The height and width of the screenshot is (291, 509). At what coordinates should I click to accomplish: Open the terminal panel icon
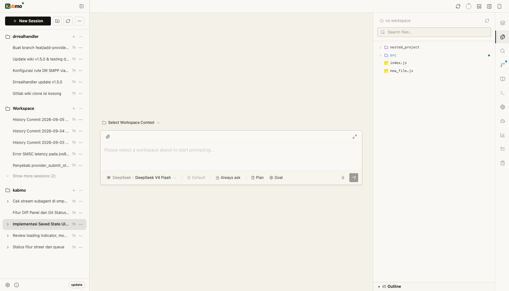pyautogui.click(x=503, y=93)
